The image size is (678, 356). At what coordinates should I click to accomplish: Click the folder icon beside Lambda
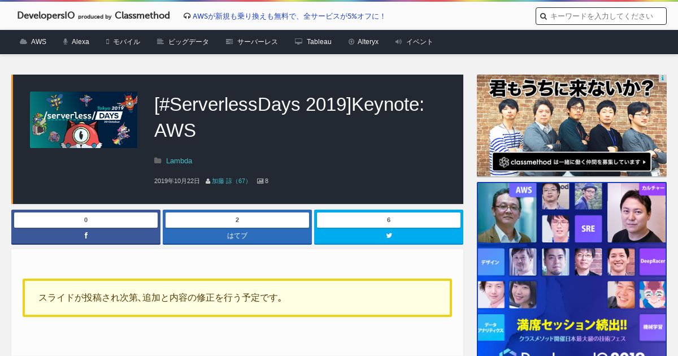pos(158,161)
